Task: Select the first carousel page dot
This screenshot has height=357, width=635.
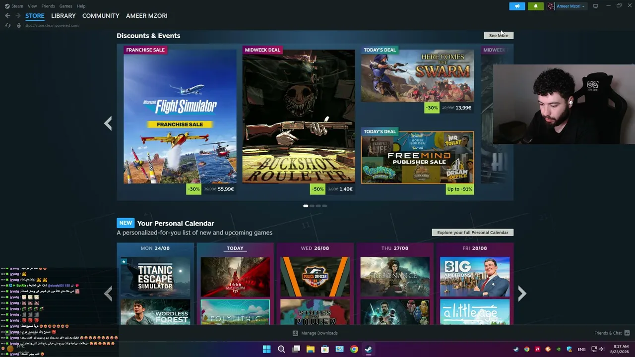Action: (x=306, y=206)
